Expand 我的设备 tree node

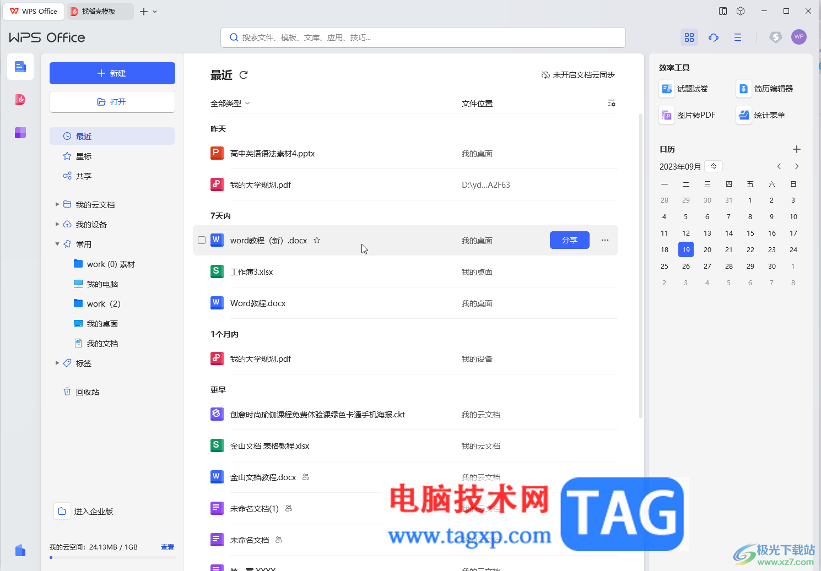pos(57,224)
